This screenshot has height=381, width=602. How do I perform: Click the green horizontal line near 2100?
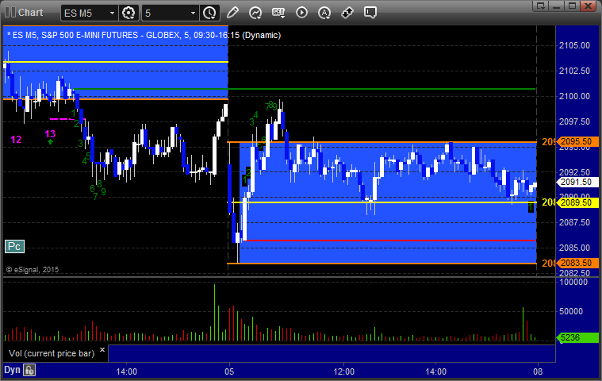coord(305,89)
